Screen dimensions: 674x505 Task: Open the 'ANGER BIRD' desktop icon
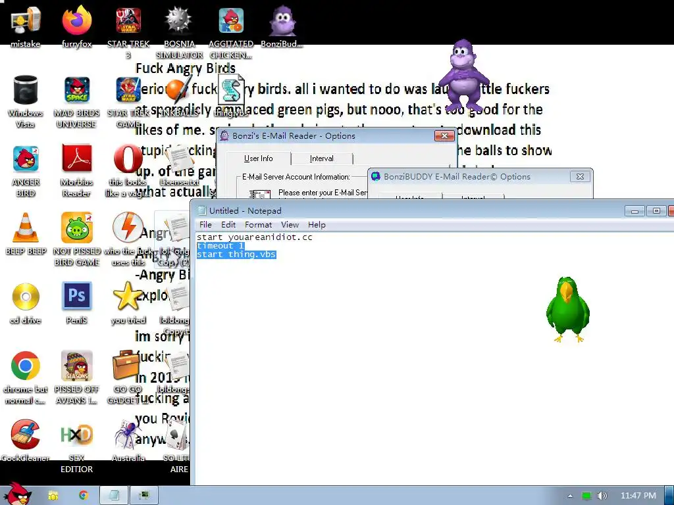(26, 159)
